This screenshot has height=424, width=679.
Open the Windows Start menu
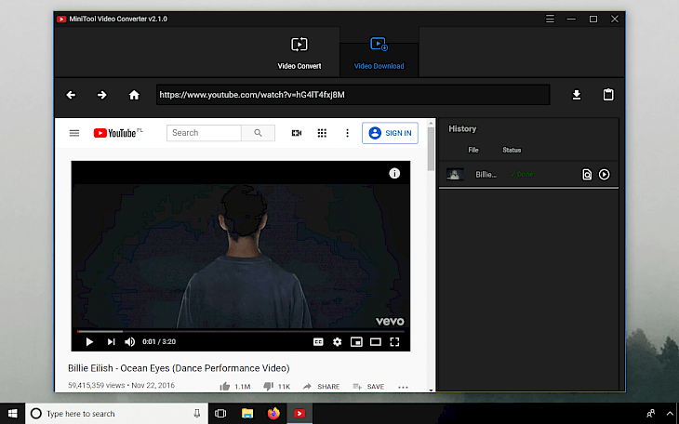pyautogui.click(x=13, y=413)
